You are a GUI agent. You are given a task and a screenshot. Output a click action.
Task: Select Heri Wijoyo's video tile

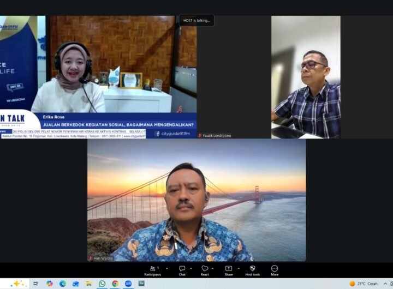coord(196,200)
